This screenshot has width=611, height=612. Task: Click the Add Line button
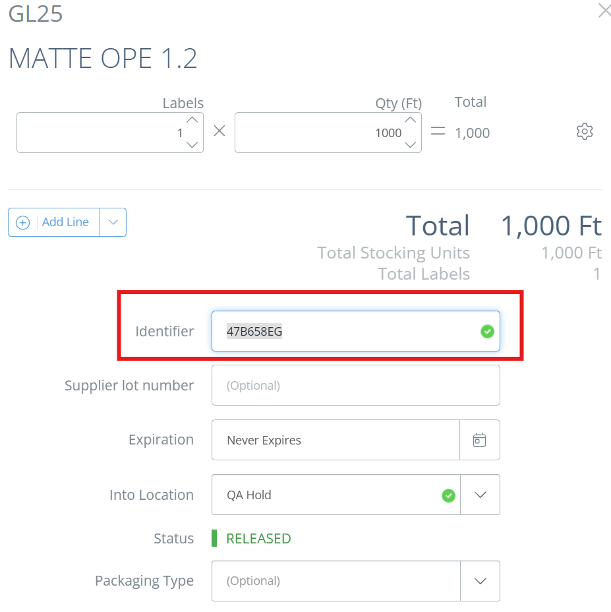[x=54, y=222]
